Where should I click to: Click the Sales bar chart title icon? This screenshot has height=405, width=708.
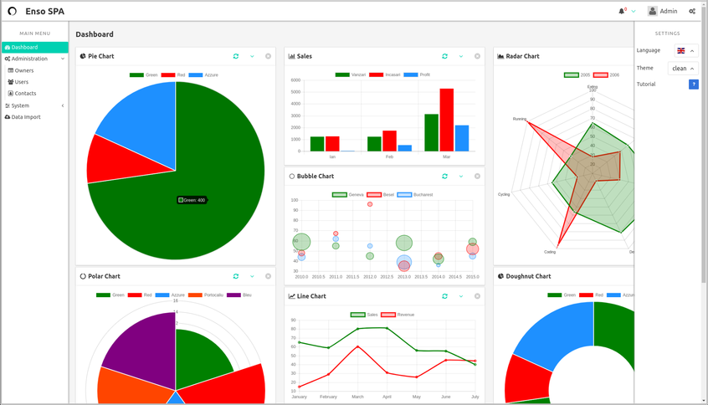point(292,56)
